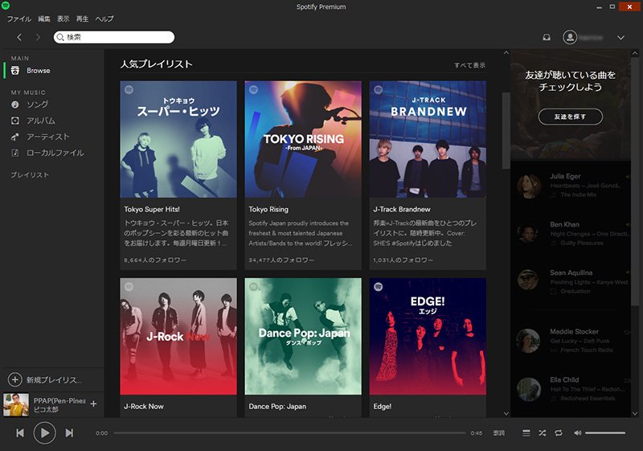
Task: Open アーティスト in My Music
Action: (x=48, y=137)
